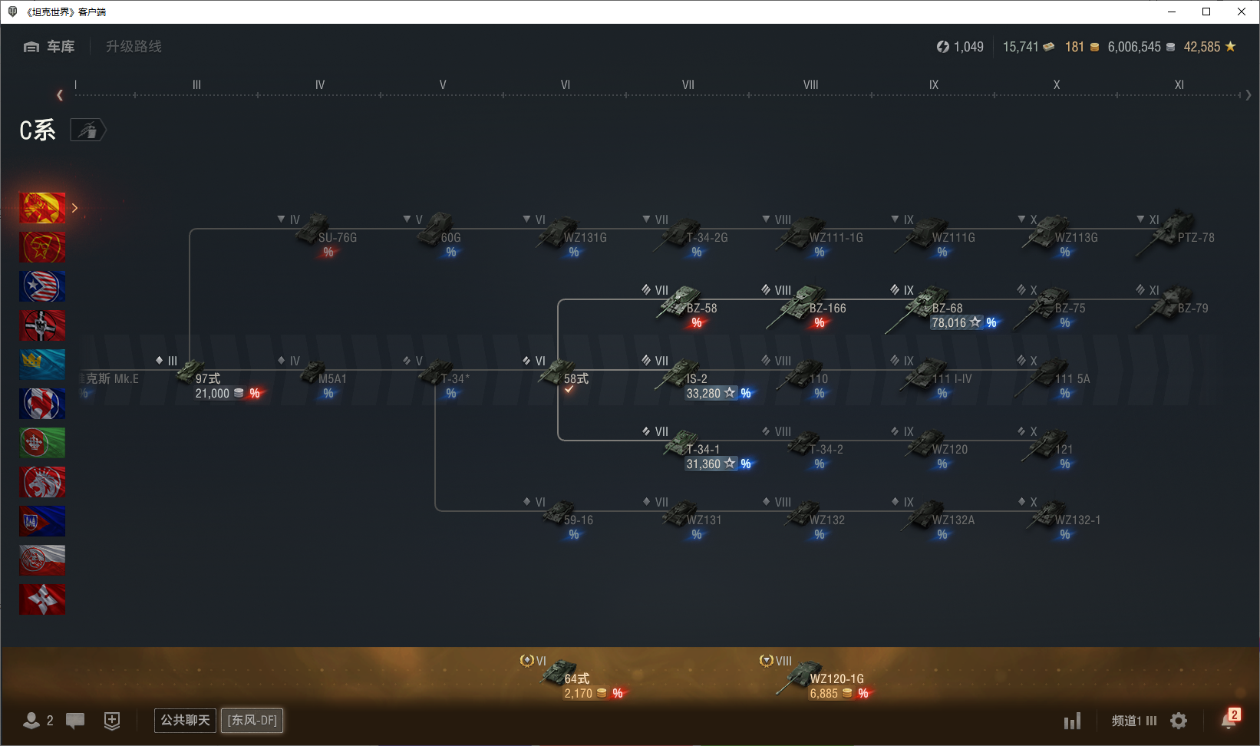1260x746 pixels.
Task: Open the [东风-DF] chat channel
Action: pos(252,720)
